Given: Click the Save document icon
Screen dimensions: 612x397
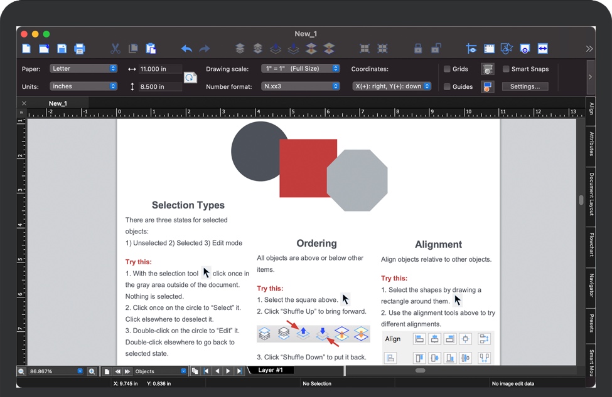Looking at the screenshot, I should coord(62,49).
